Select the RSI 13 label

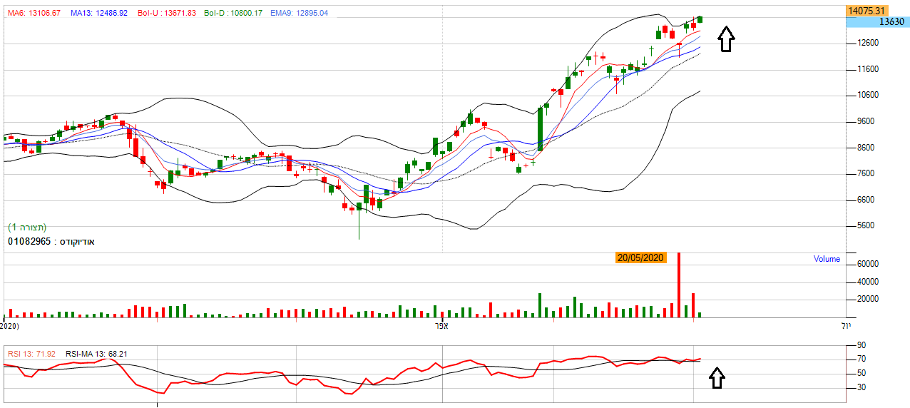[33, 354]
